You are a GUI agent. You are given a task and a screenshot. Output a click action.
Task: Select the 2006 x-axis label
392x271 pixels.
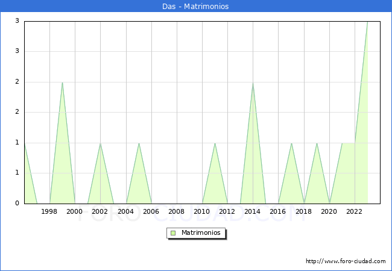point(151,211)
